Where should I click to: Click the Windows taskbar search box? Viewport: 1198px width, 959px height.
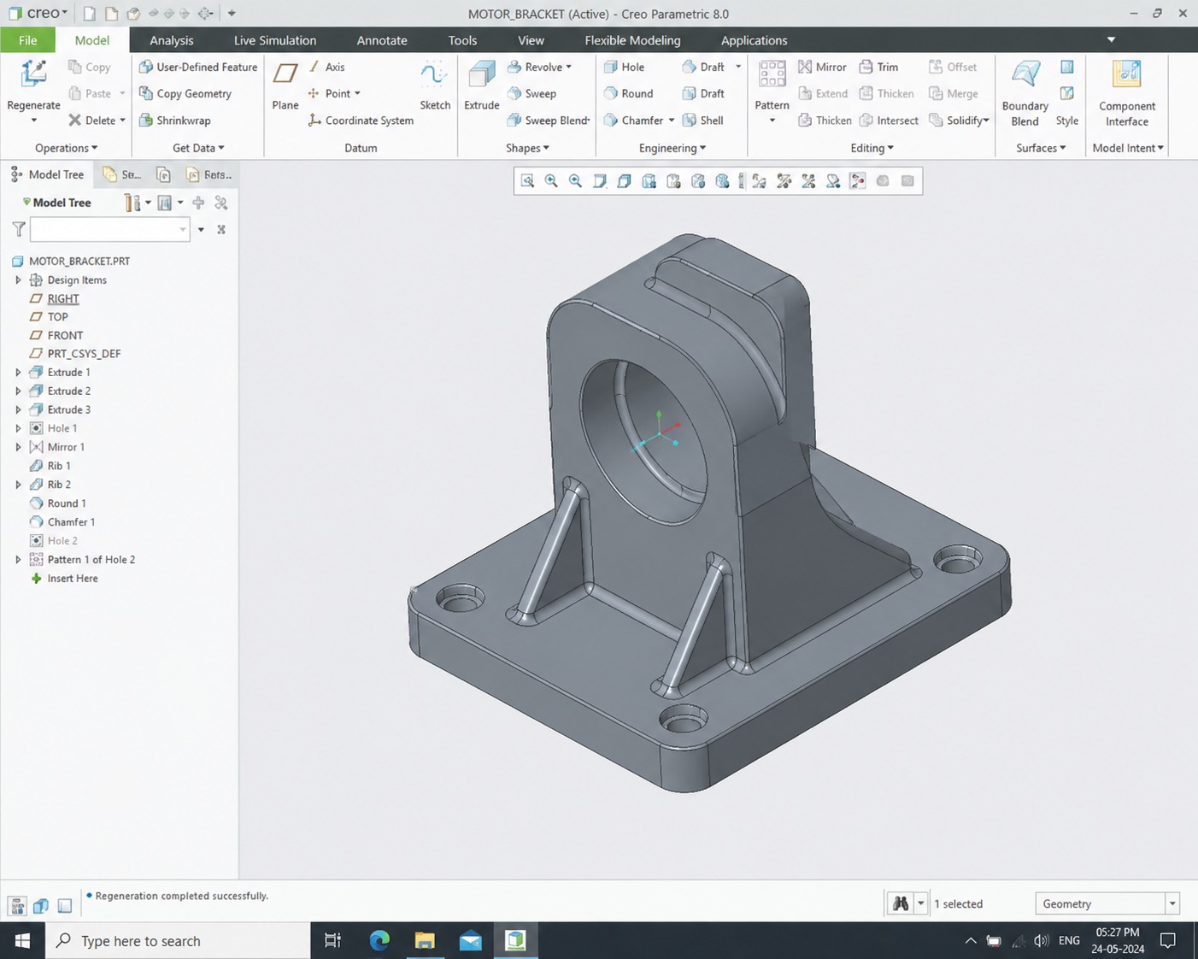click(178, 940)
